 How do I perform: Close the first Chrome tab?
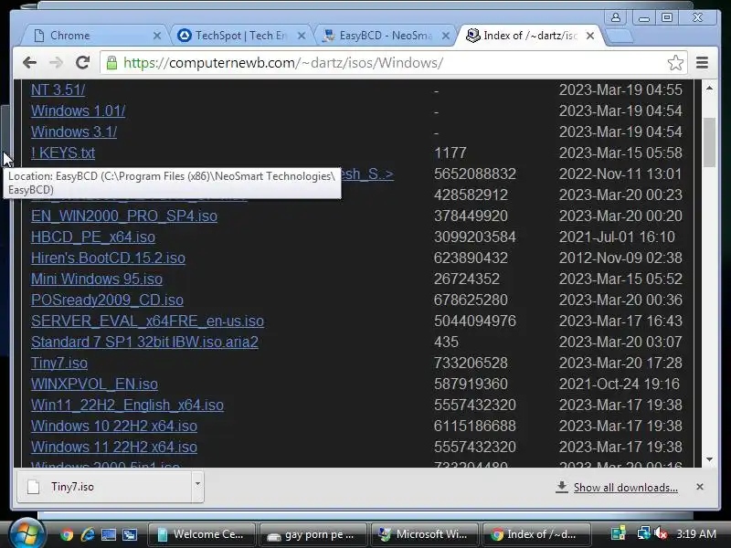tap(157, 36)
